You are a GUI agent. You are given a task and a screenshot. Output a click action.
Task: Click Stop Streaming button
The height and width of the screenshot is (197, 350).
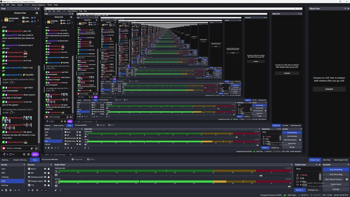(336, 169)
